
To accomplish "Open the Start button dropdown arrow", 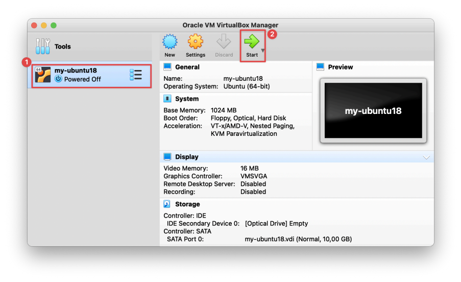I will [x=263, y=51].
